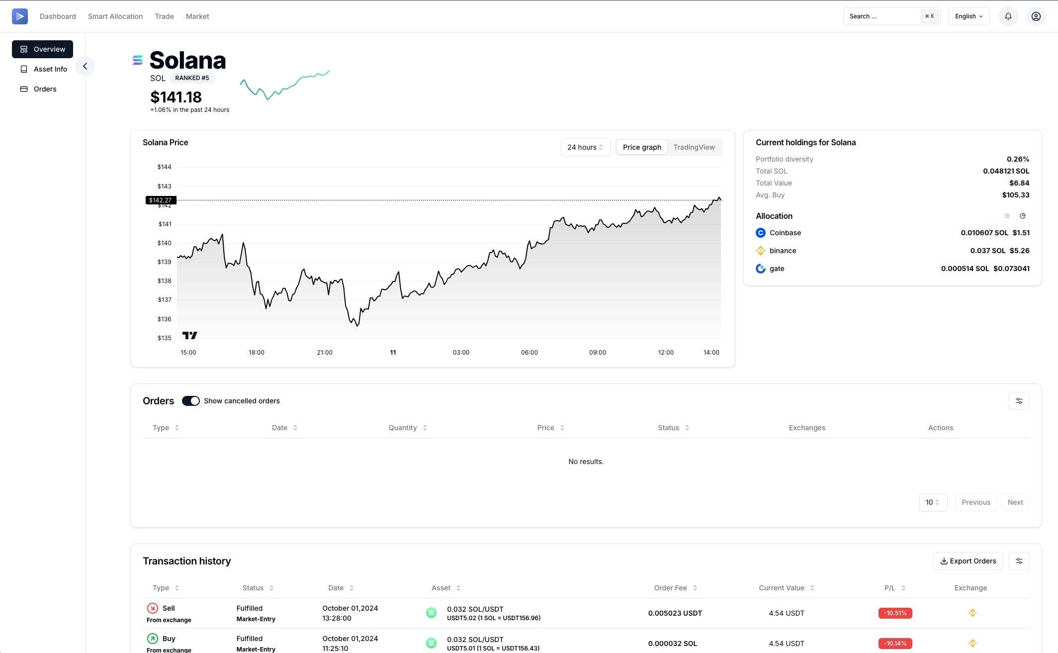Expand the rows-per-page selector showing 10
Image resolution: width=1058 pixels, height=653 pixels.
pos(933,502)
